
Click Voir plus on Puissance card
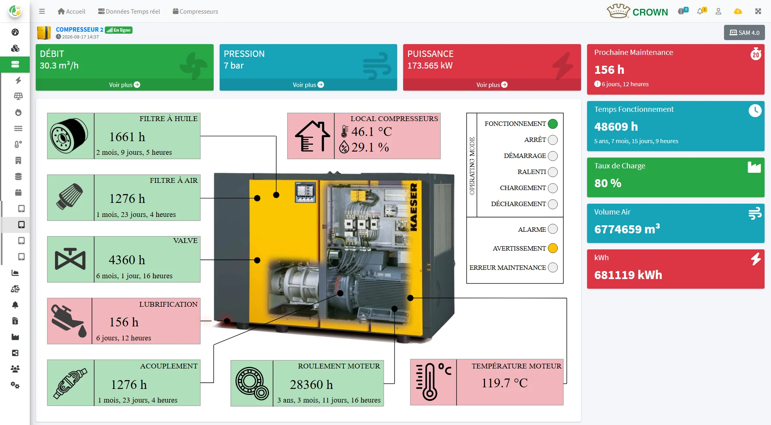pos(492,85)
